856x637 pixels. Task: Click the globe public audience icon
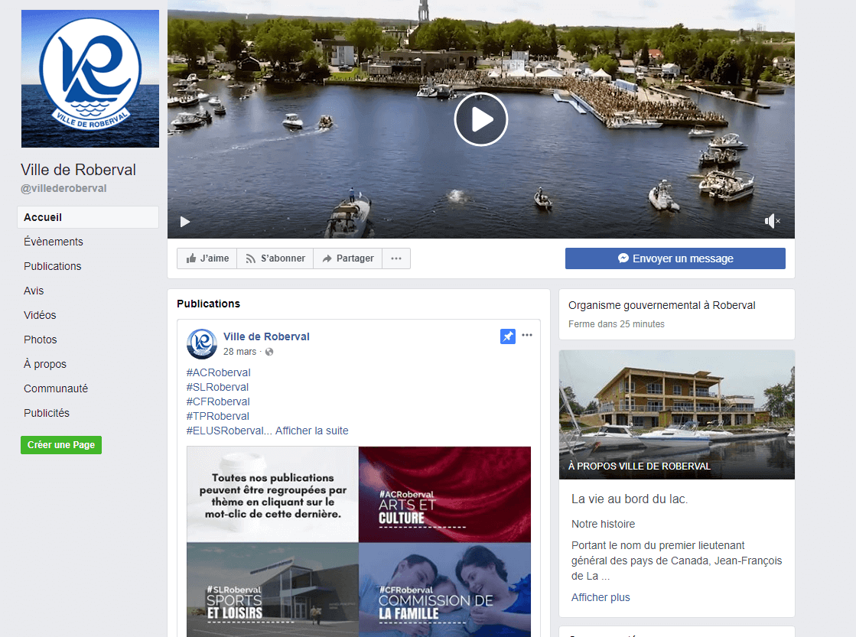269,352
